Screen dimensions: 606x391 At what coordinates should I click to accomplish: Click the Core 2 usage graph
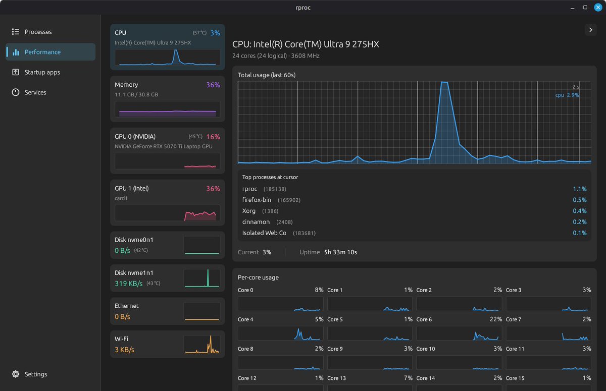(459, 304)
